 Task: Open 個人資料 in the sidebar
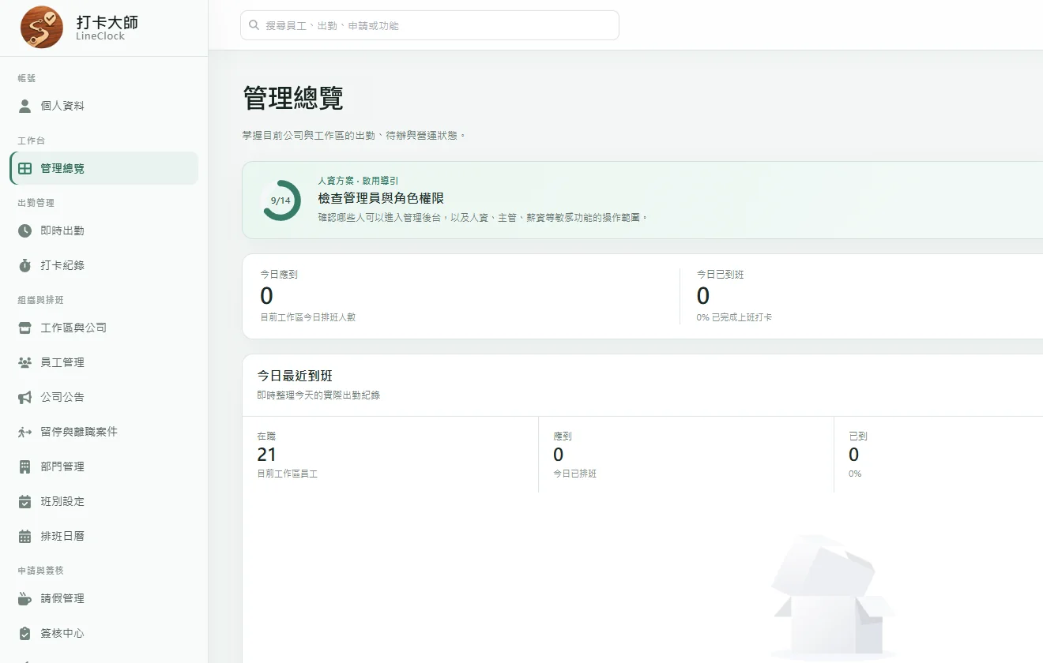coord(104,106)
